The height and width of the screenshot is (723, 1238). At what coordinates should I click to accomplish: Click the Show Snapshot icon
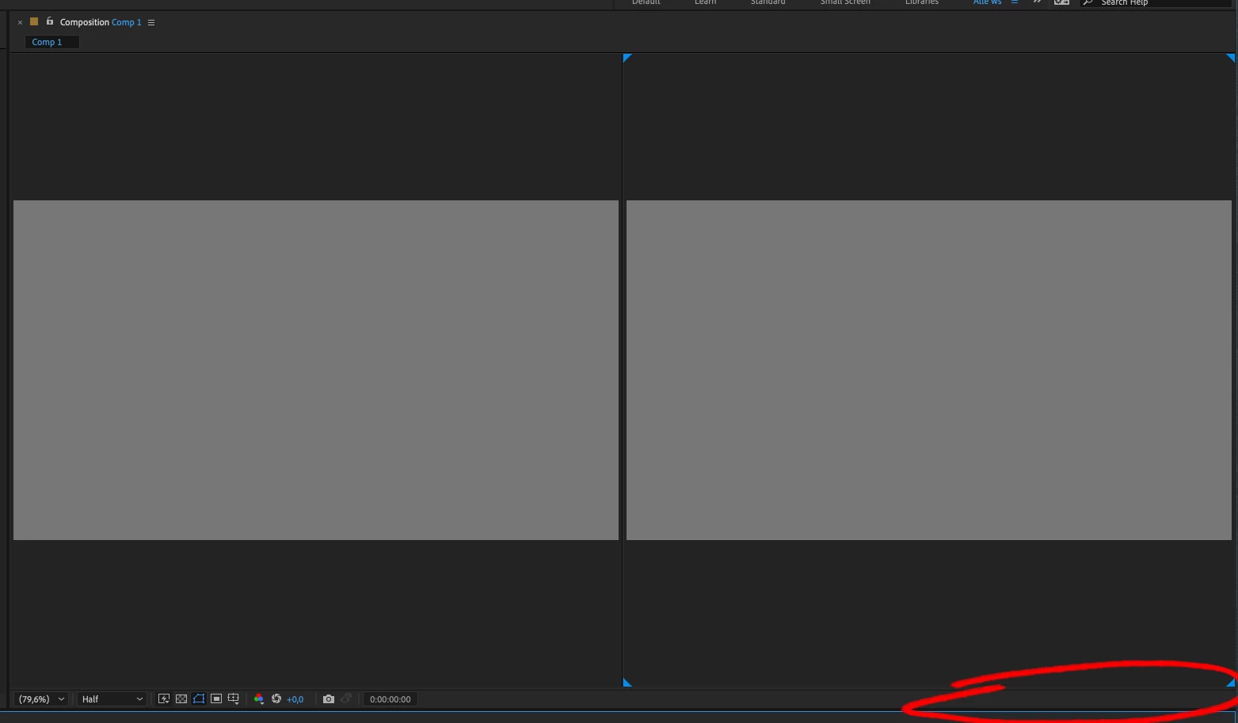(x=346, y=699)
